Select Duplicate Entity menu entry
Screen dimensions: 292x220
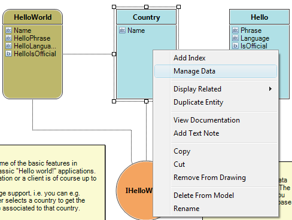(215, 102)
